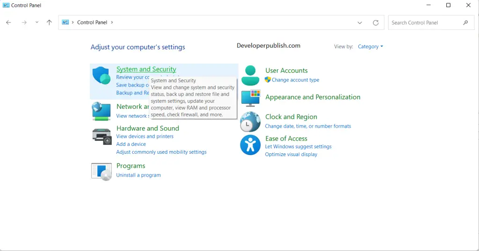
Task: Open Hardware and Sound heading link
Action: (147, 128)
